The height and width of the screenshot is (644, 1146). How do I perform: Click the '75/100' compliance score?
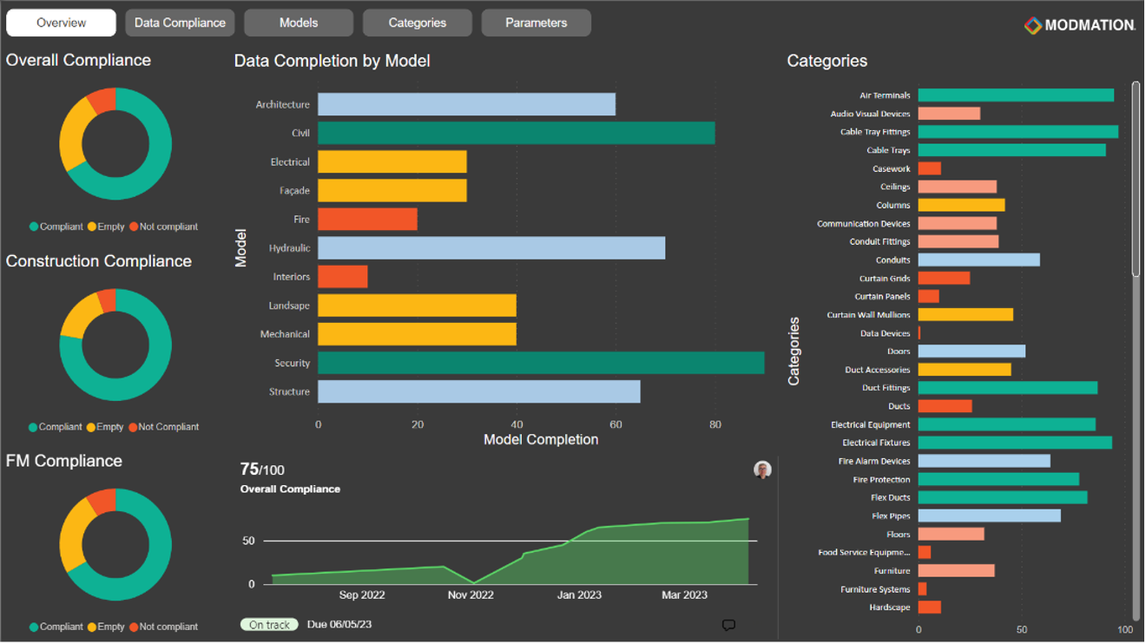click(x=262, y=470)
